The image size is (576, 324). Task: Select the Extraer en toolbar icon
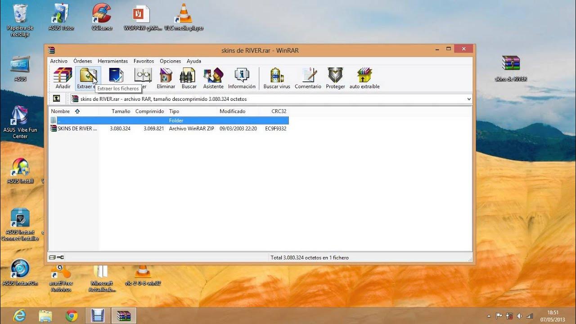[88, 76]
